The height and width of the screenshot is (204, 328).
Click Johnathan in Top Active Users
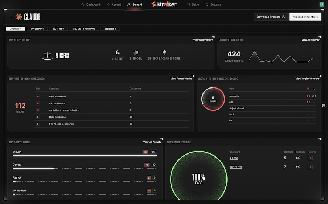pyautogui.click(x=19, y=190)
